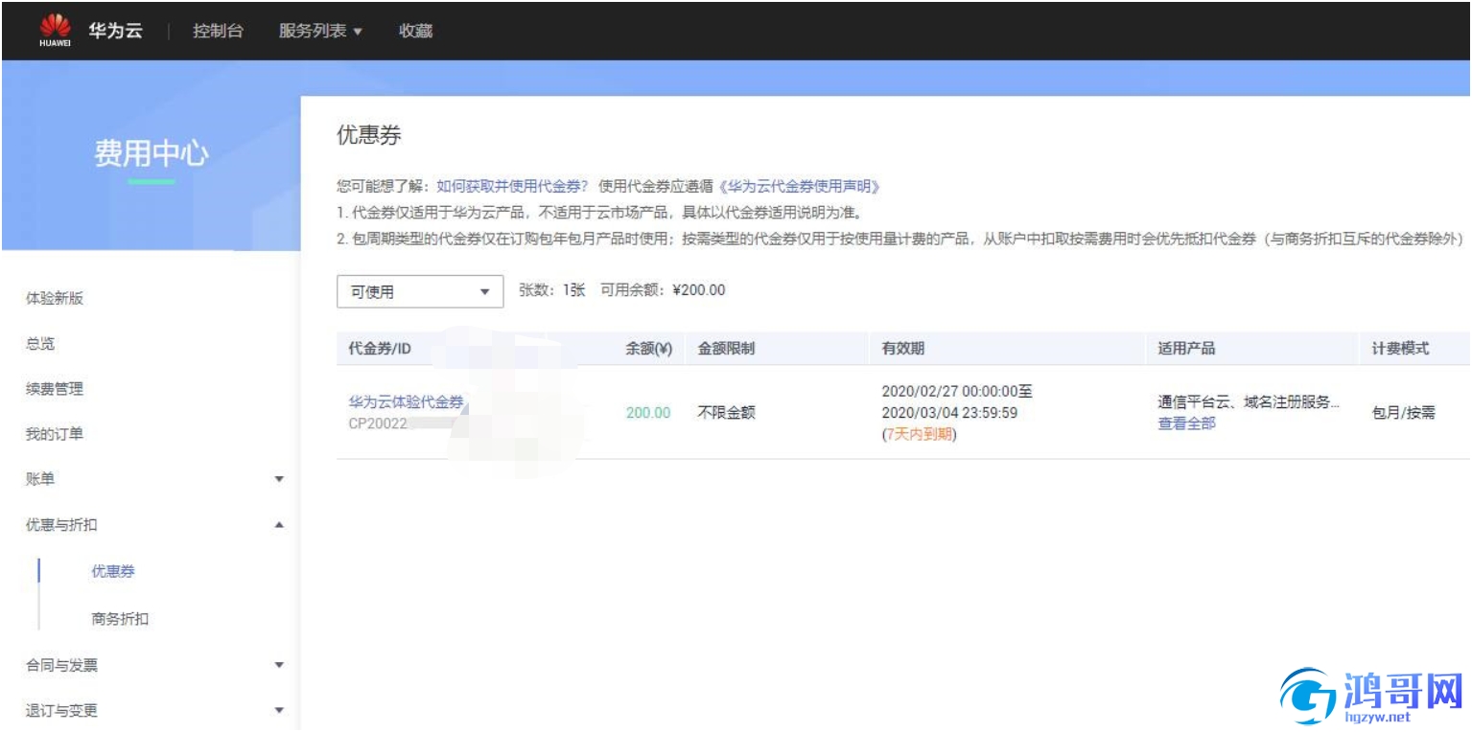
Task: Expand the 服务列表 dropdown
Action: (x=321, y=31)
